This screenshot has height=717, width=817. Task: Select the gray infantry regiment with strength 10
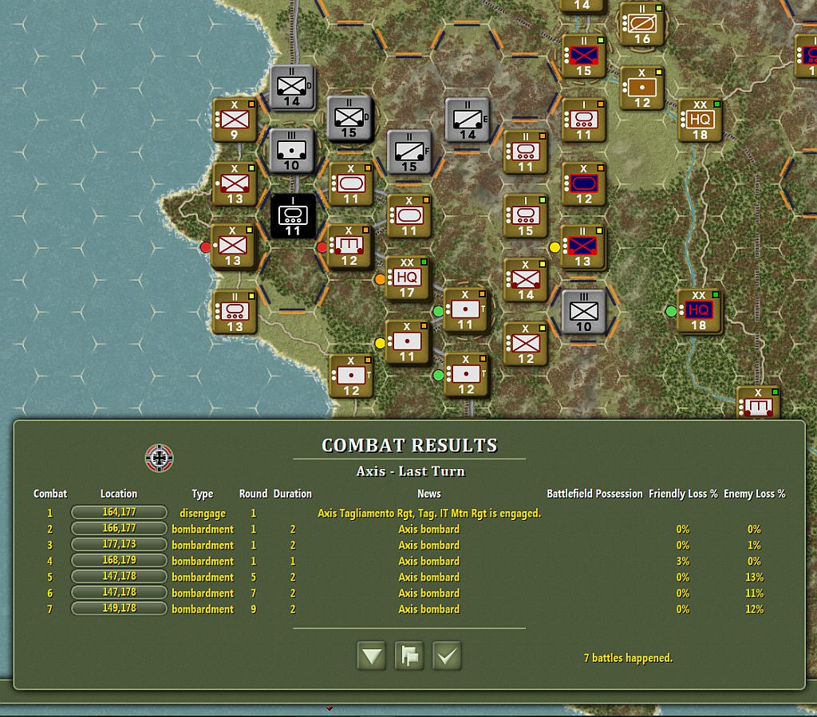tap(583, 312)
